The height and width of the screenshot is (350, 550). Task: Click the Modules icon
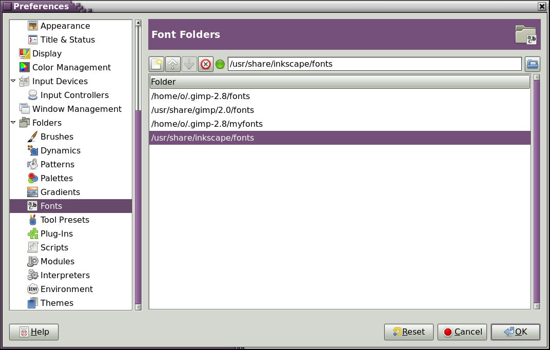[x=33, y=261]
